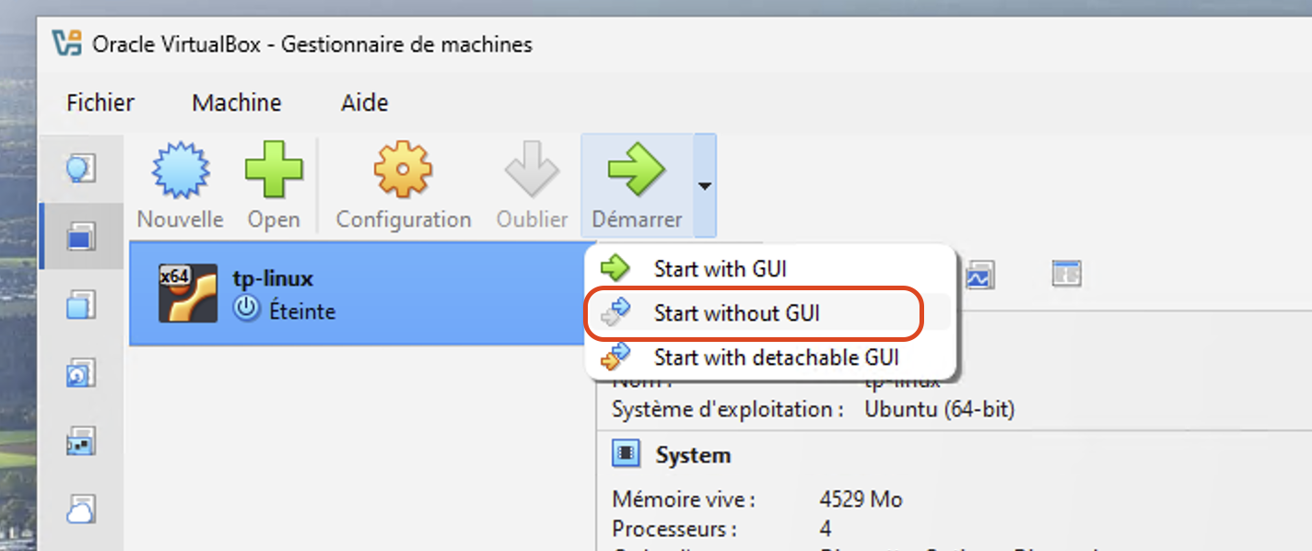Viewport: 1312px width, 551px height.
Task: Open the Machine menu
Action: click(x=237, y=102)
